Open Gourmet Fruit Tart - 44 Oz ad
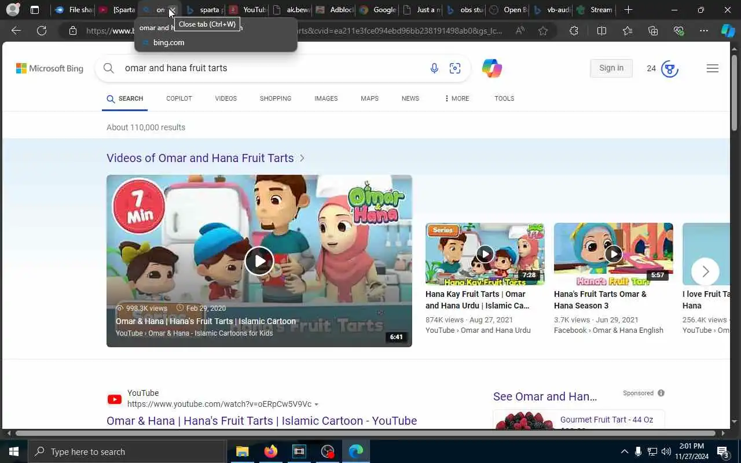 coord(607,420)
